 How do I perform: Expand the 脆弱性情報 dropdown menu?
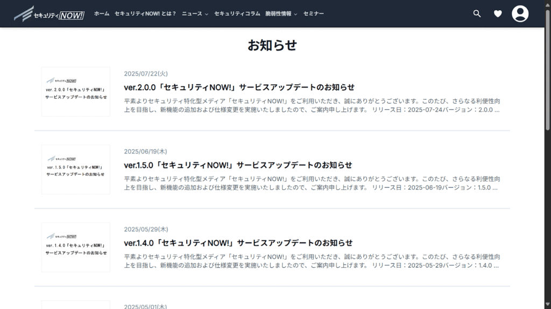(281, 13)
